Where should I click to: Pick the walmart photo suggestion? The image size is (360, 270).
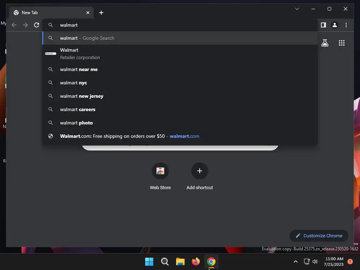tap(180, 123)
